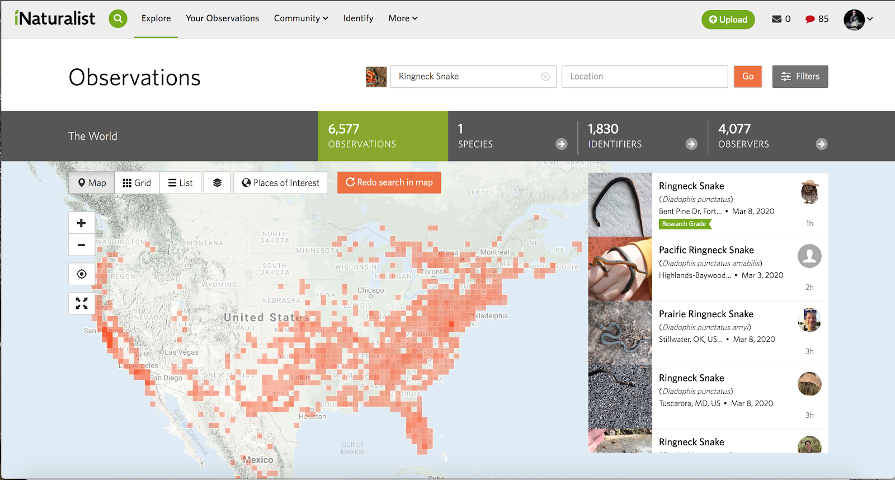Toggle full screen map view
Screen dimensions: 895x480
pyautogui.click(x=82, y=303)
